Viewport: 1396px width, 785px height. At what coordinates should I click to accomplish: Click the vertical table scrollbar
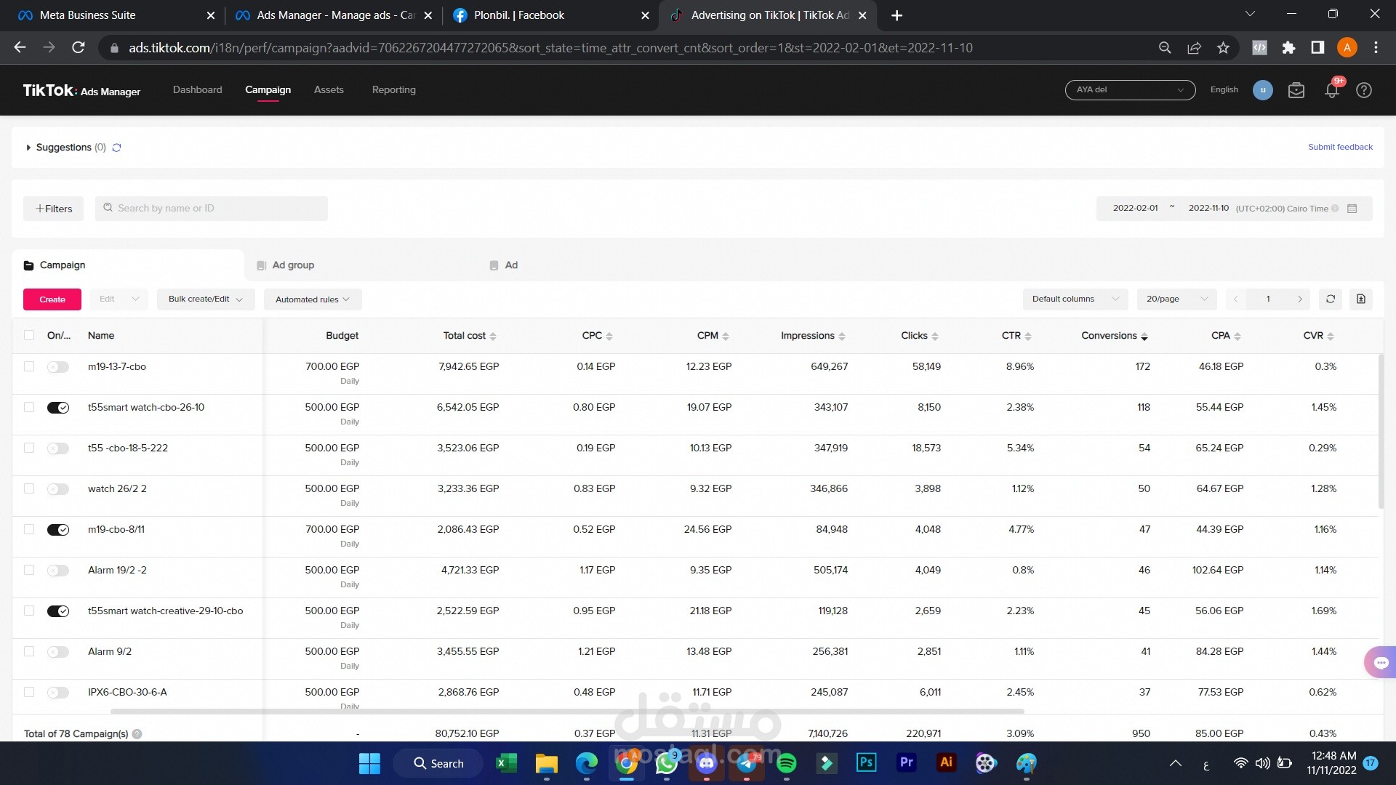(1380, 431)
